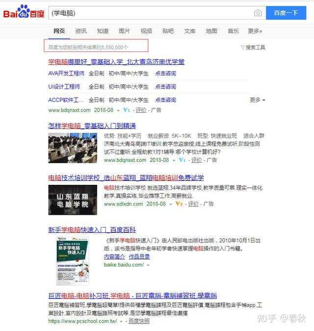314x331 pixels.
Task: Open dropdown arrow beside first www.bdqnsxt.com 2018-08
Action: coord(118,111)
